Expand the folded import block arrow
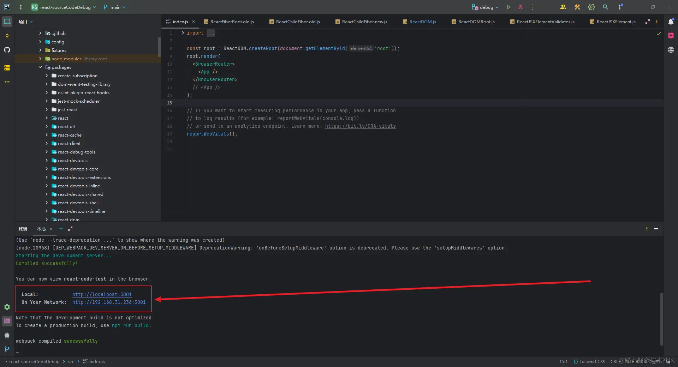 (x=183, y=33)
